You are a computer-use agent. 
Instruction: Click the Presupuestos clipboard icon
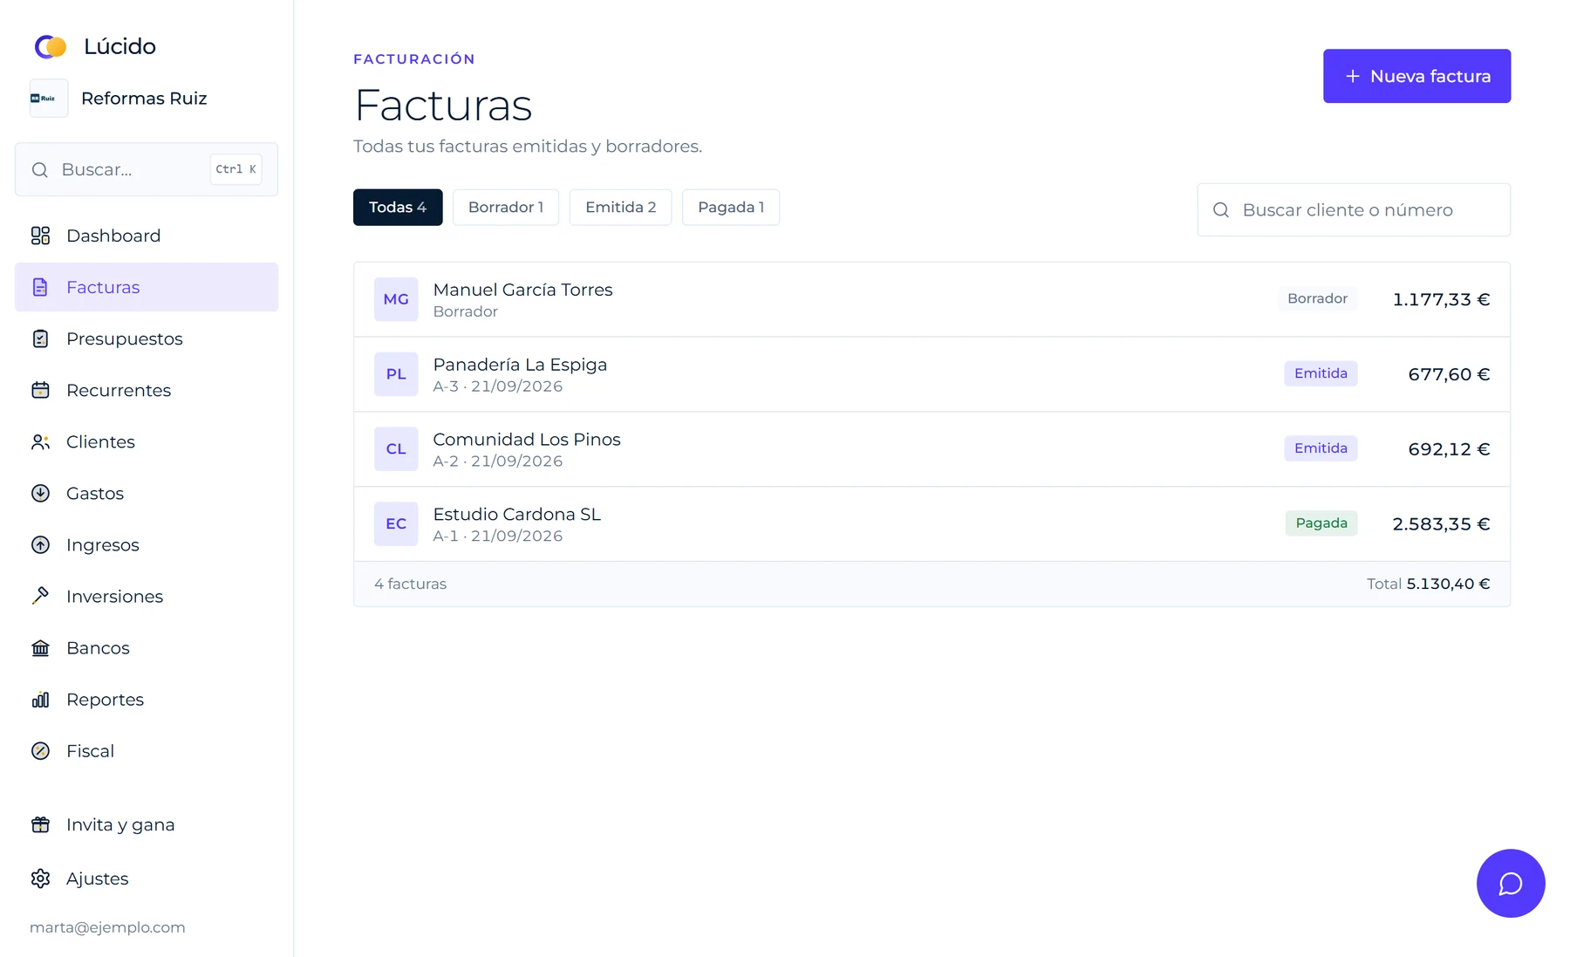point(40,338)
